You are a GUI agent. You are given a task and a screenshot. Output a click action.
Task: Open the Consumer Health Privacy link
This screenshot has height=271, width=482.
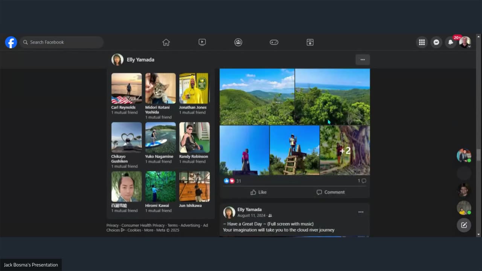[x=143, y=225]
